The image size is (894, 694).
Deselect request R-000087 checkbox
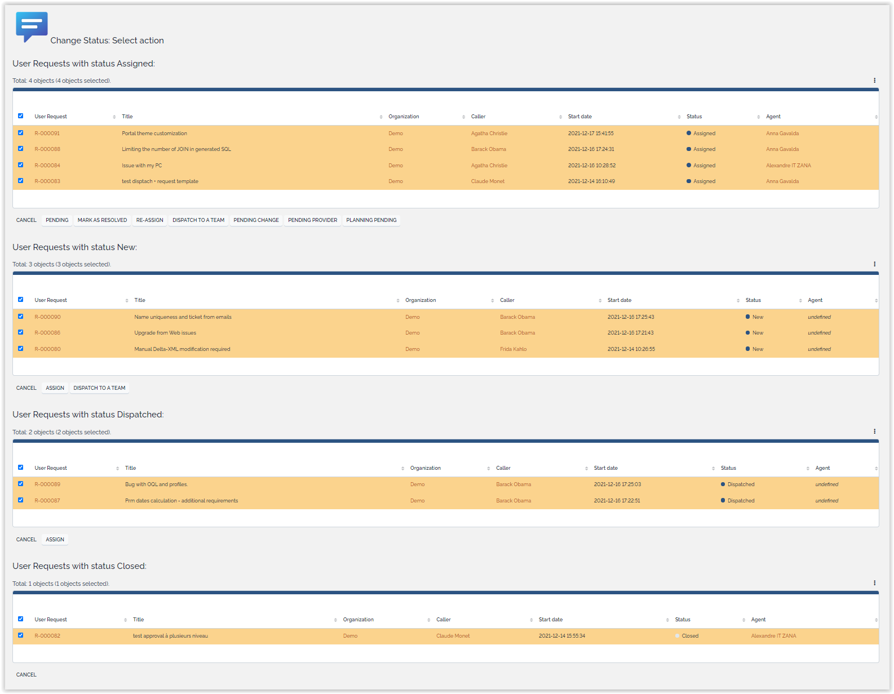pos(21,500)
